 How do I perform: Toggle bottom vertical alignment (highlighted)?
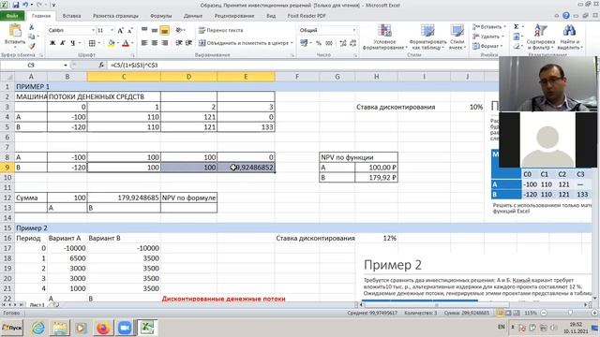(165, 30)
